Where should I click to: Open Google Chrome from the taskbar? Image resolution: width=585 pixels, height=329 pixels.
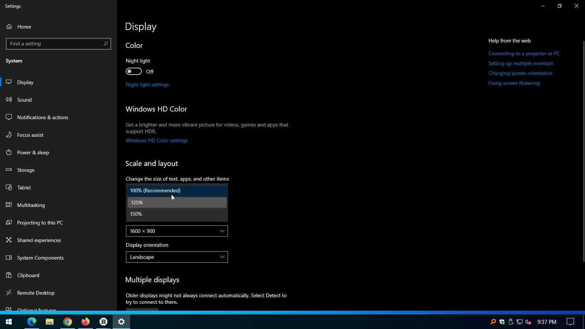coord(68,322)
